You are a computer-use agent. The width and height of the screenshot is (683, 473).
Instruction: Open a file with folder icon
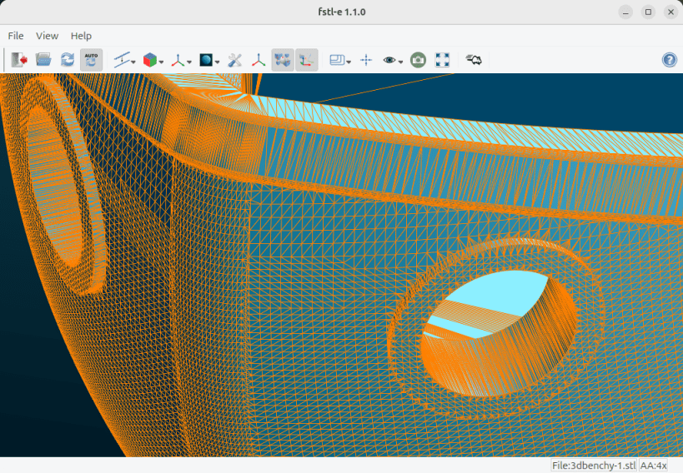pos(43,60)
